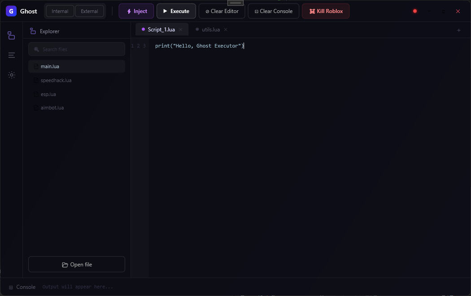Close the utils.lua tab

coord(226,30)
